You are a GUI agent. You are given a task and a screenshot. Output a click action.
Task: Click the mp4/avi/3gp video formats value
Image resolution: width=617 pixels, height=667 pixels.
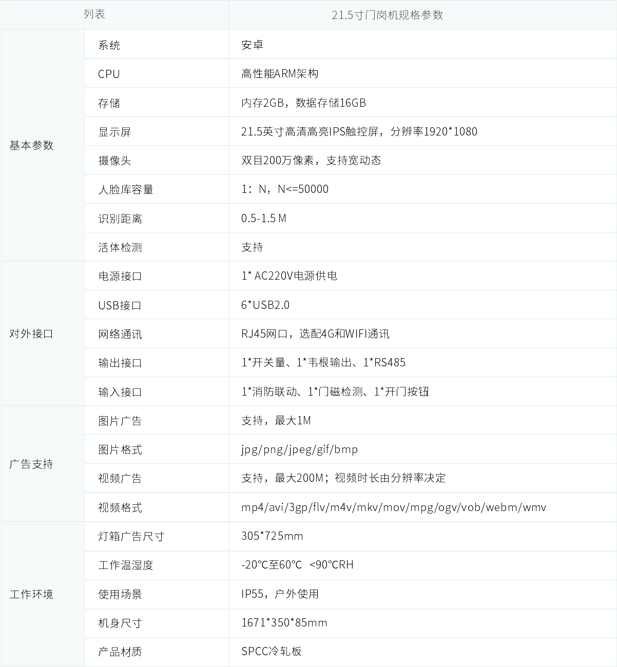tap(394, 507)
